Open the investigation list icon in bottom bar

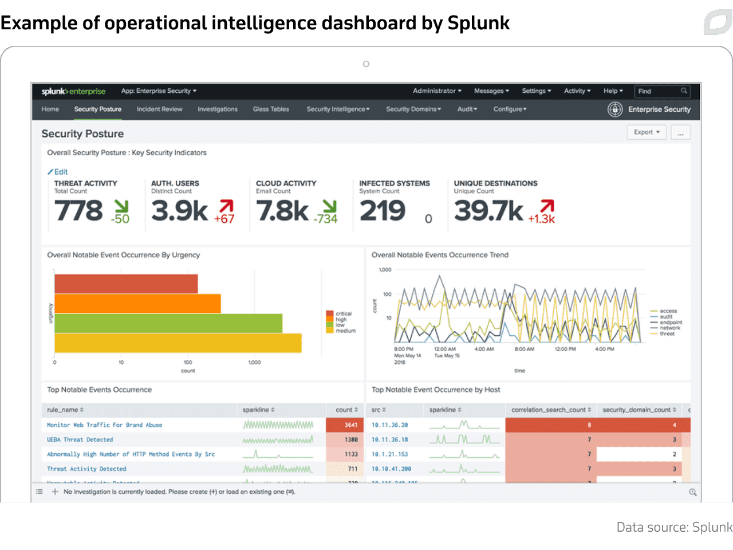[x=39, y=492]
